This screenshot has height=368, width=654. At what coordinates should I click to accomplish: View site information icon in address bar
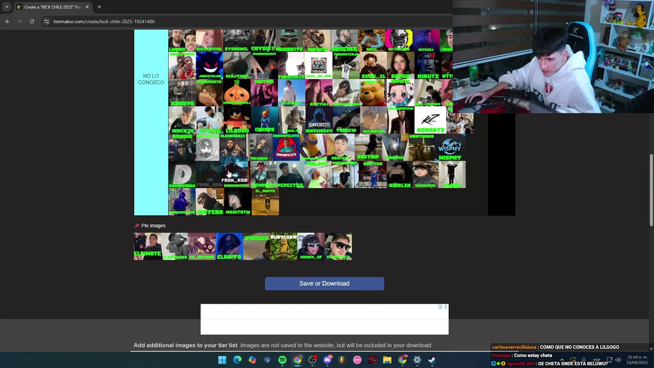46,21
